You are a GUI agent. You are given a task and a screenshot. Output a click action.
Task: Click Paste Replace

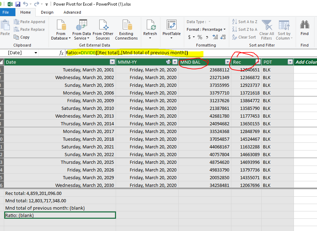tap(29, 29)
